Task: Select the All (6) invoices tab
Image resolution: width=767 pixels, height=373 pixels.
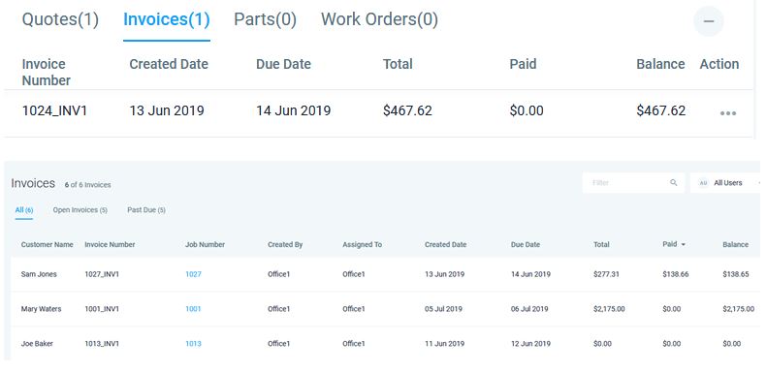Action: click(24, 210)
